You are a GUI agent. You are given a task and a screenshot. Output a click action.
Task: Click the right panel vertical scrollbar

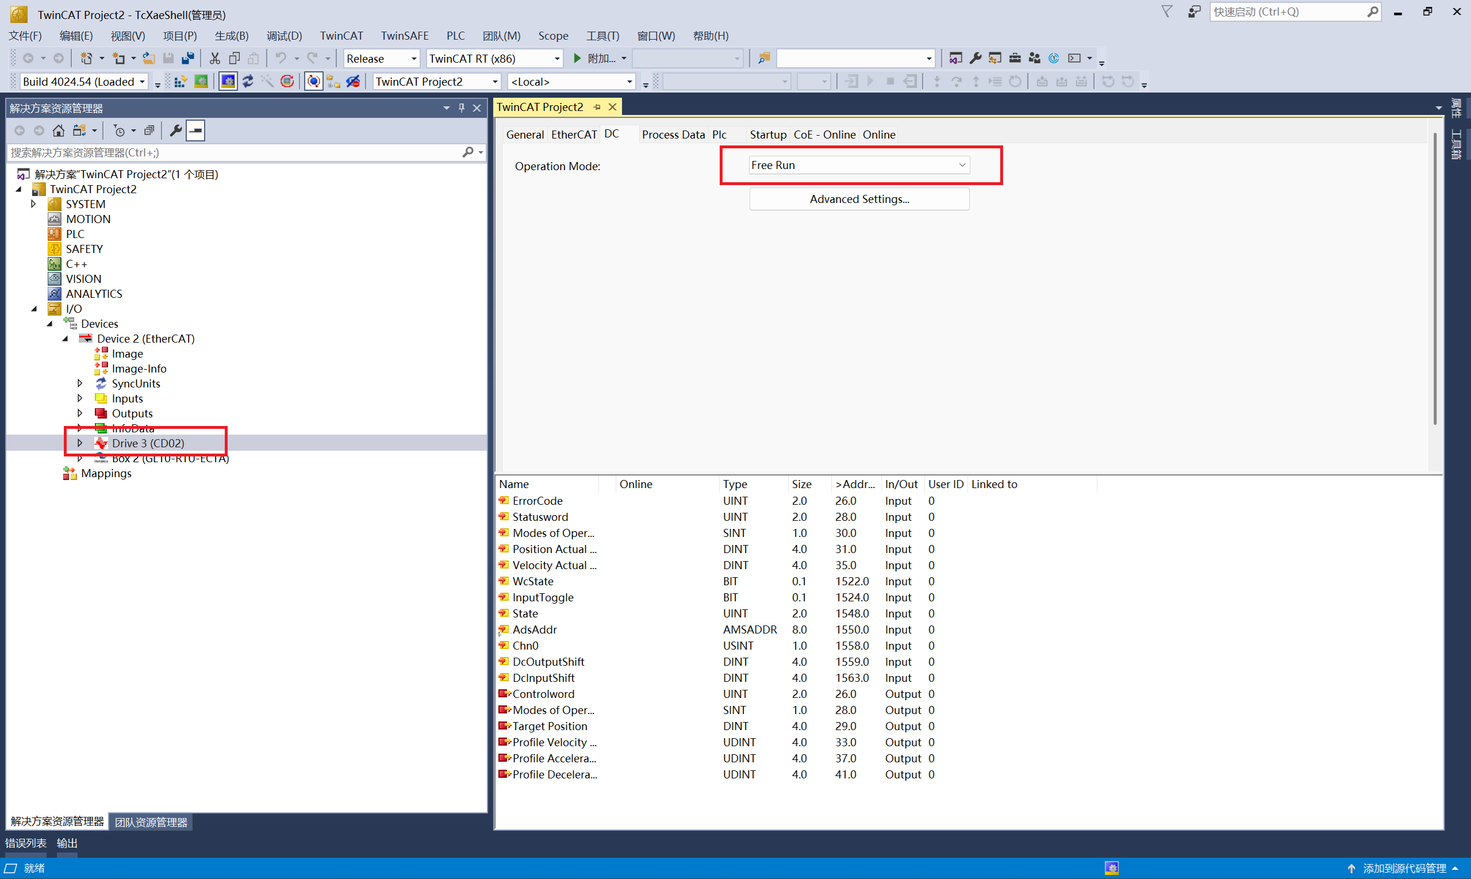tap(1434, 278)
